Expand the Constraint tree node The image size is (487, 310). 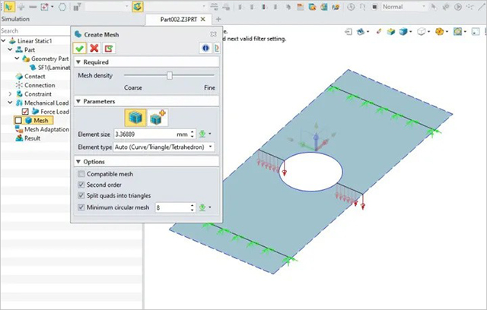click(11, 93)
